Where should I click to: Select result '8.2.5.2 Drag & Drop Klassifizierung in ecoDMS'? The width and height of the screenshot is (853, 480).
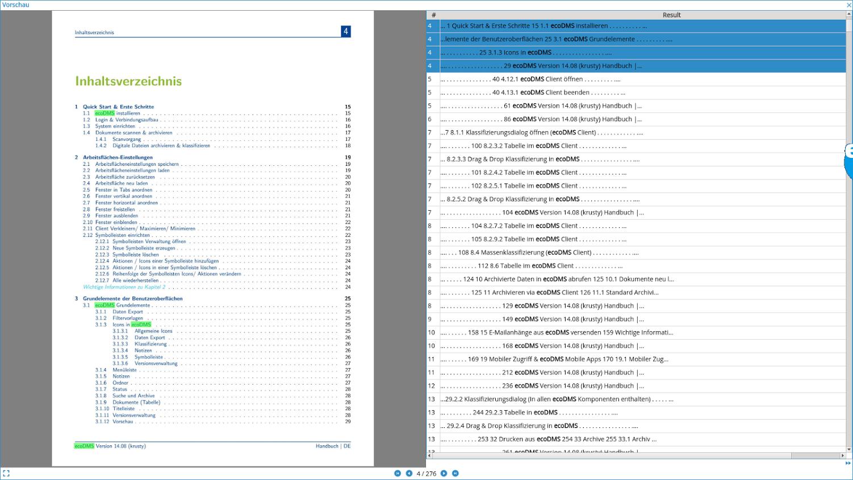point(636,199)
